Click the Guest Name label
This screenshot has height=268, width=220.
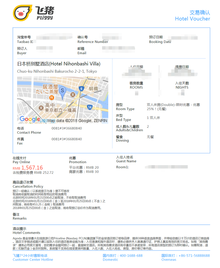(126, 161)
